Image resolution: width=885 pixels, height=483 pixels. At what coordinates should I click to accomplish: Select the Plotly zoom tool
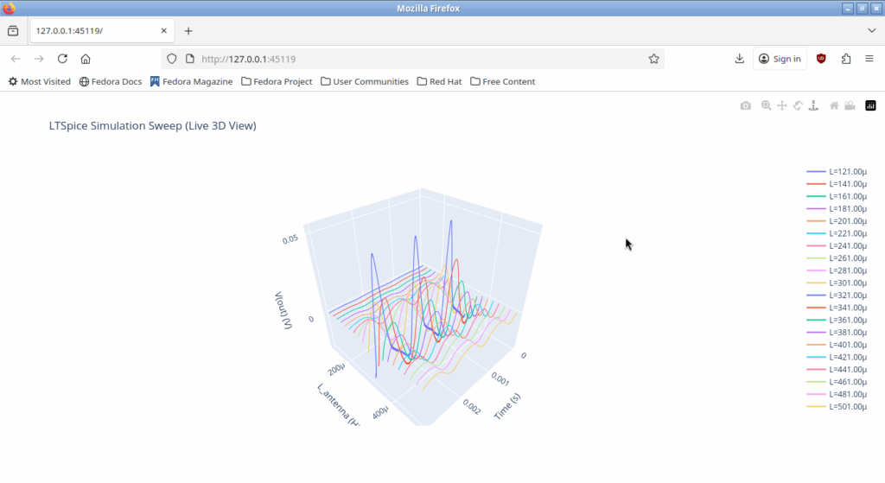[767, 105]
